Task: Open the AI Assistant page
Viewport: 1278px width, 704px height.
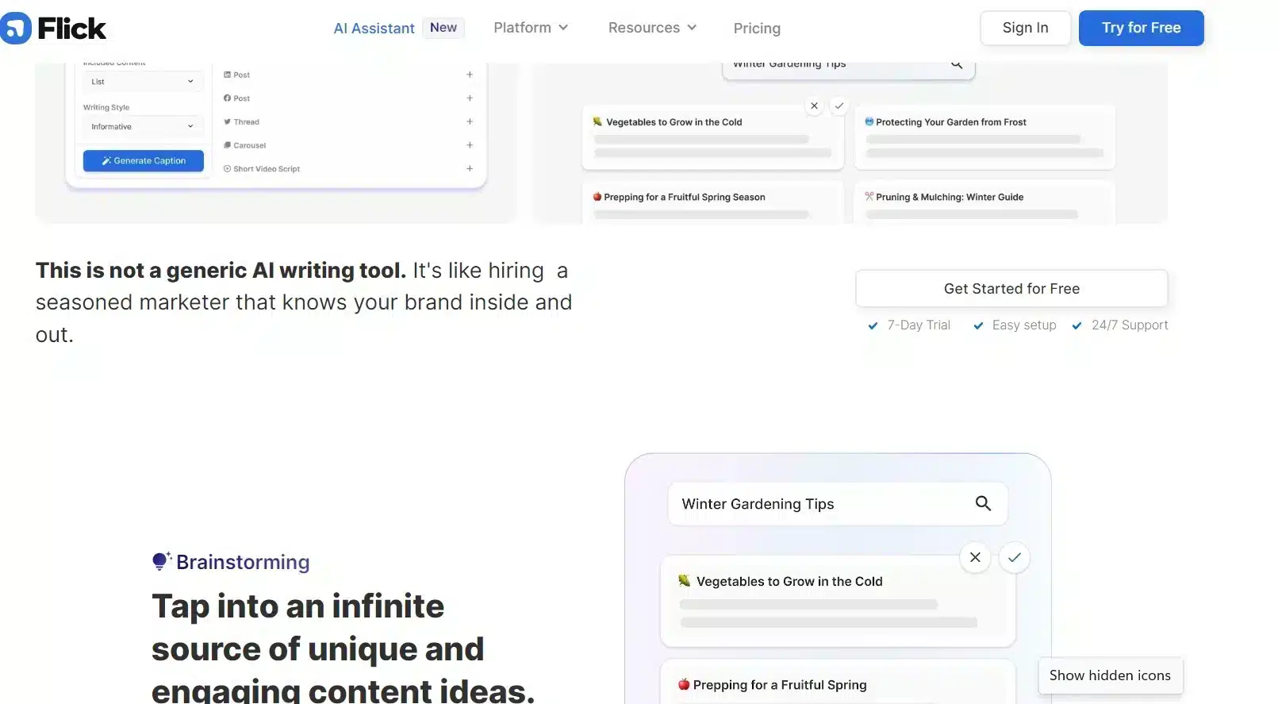Action: tap(374, 29)
